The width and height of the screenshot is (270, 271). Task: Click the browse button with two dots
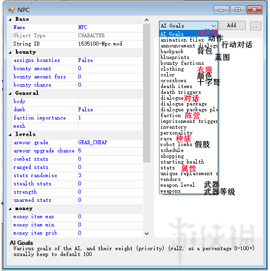tap(255, 26)
